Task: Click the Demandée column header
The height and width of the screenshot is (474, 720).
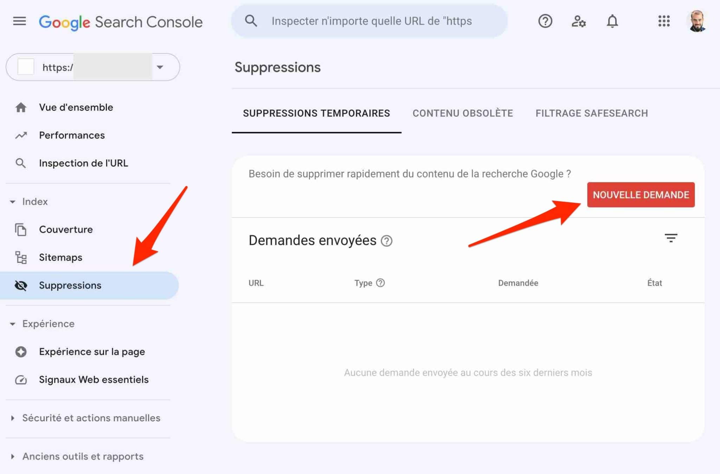Action: click(x=518, y=283)
